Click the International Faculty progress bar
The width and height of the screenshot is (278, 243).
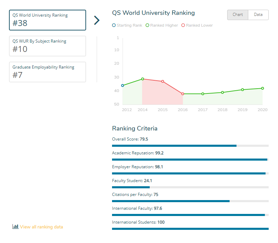coord(190,215)
